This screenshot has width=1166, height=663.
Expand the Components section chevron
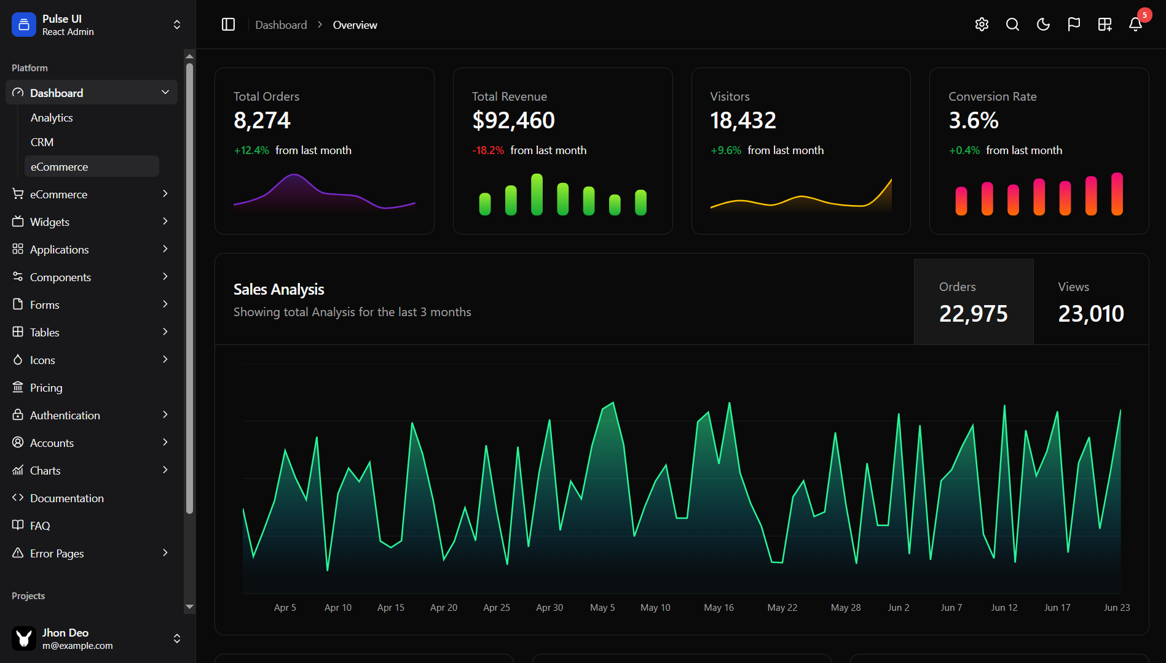point(165,276)
